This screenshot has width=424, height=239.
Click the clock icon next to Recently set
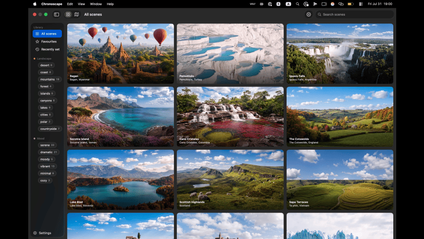click(38, 49)
